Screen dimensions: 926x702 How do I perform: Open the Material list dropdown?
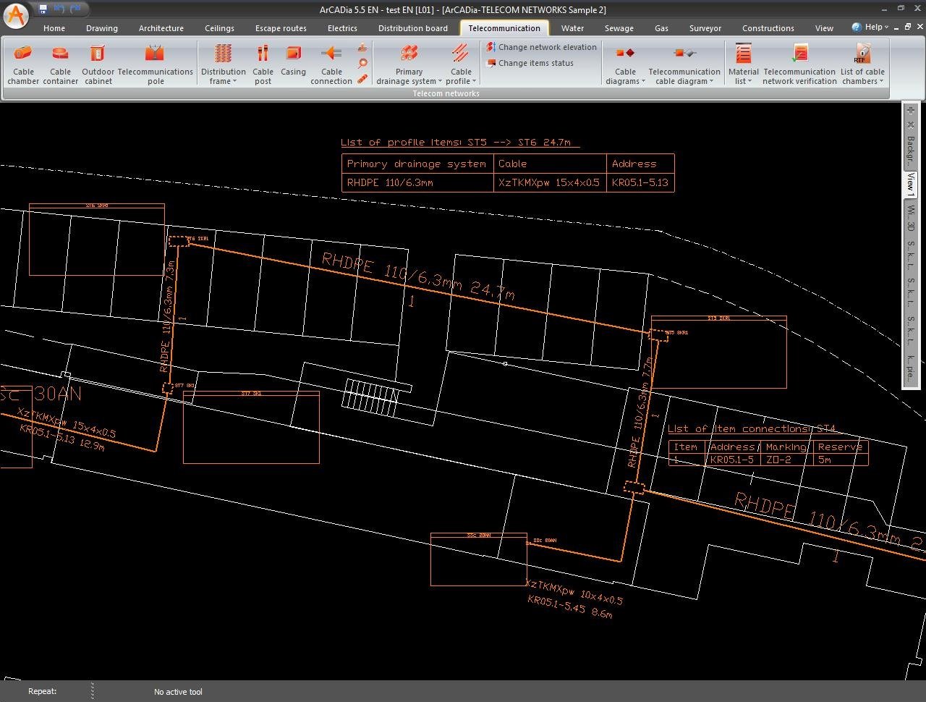point(743,77)
